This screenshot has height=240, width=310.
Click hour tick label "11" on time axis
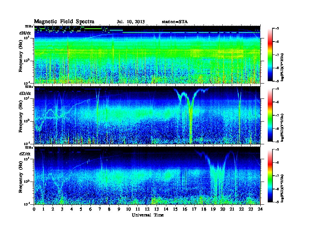click(138, 209)
